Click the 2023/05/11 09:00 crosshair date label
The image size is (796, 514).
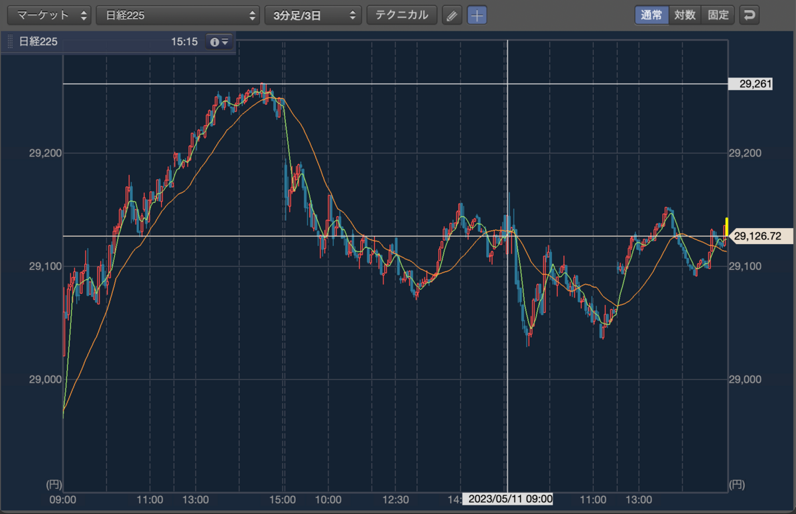(507, 499)
